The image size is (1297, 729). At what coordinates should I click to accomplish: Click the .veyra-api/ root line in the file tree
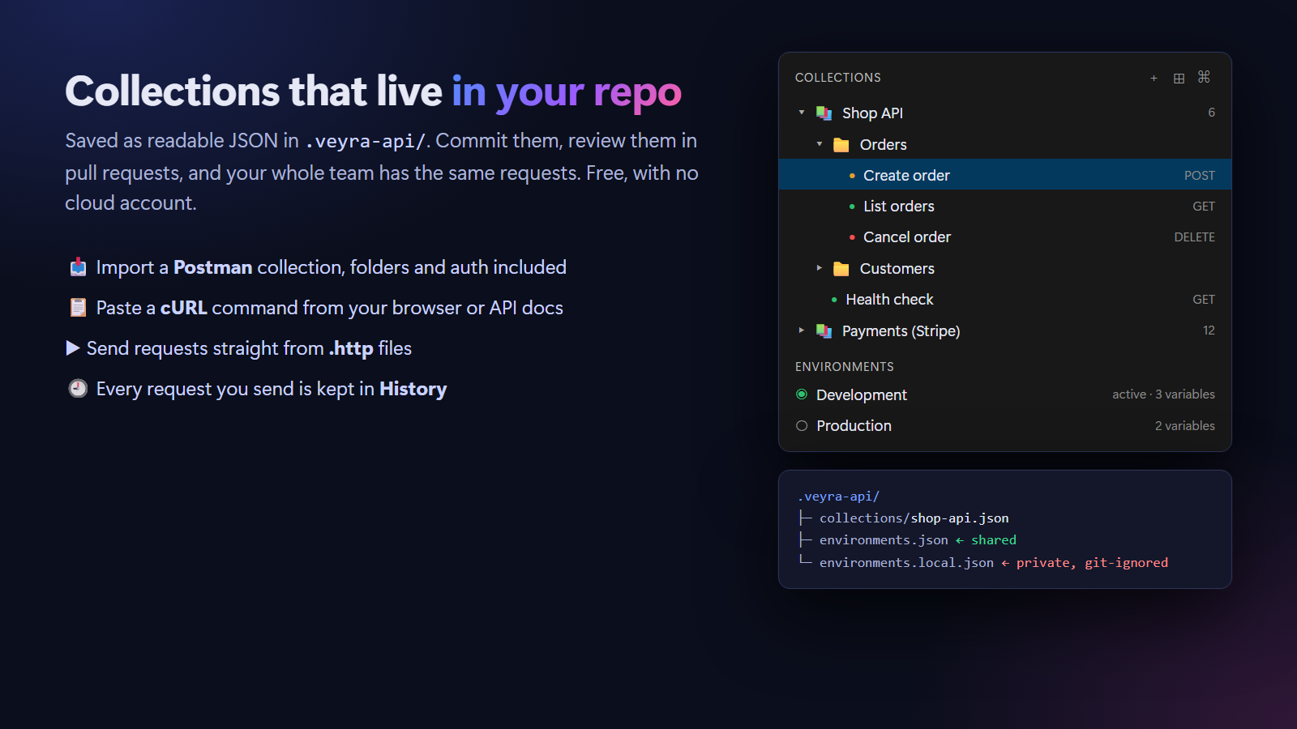[x=838, y=497]
